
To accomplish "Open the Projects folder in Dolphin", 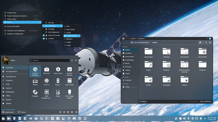I will (203, 66).
